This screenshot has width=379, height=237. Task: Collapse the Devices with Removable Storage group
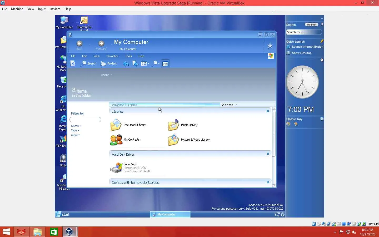pos(268,182)
